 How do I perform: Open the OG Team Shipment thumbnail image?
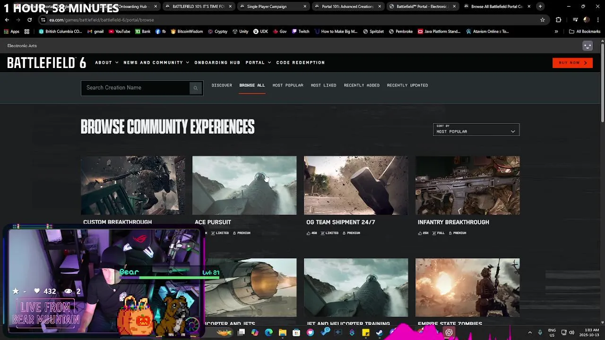tap(356, 186)
